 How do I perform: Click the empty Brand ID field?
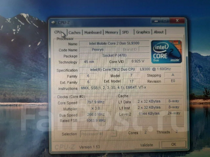[x=144, y=49]
